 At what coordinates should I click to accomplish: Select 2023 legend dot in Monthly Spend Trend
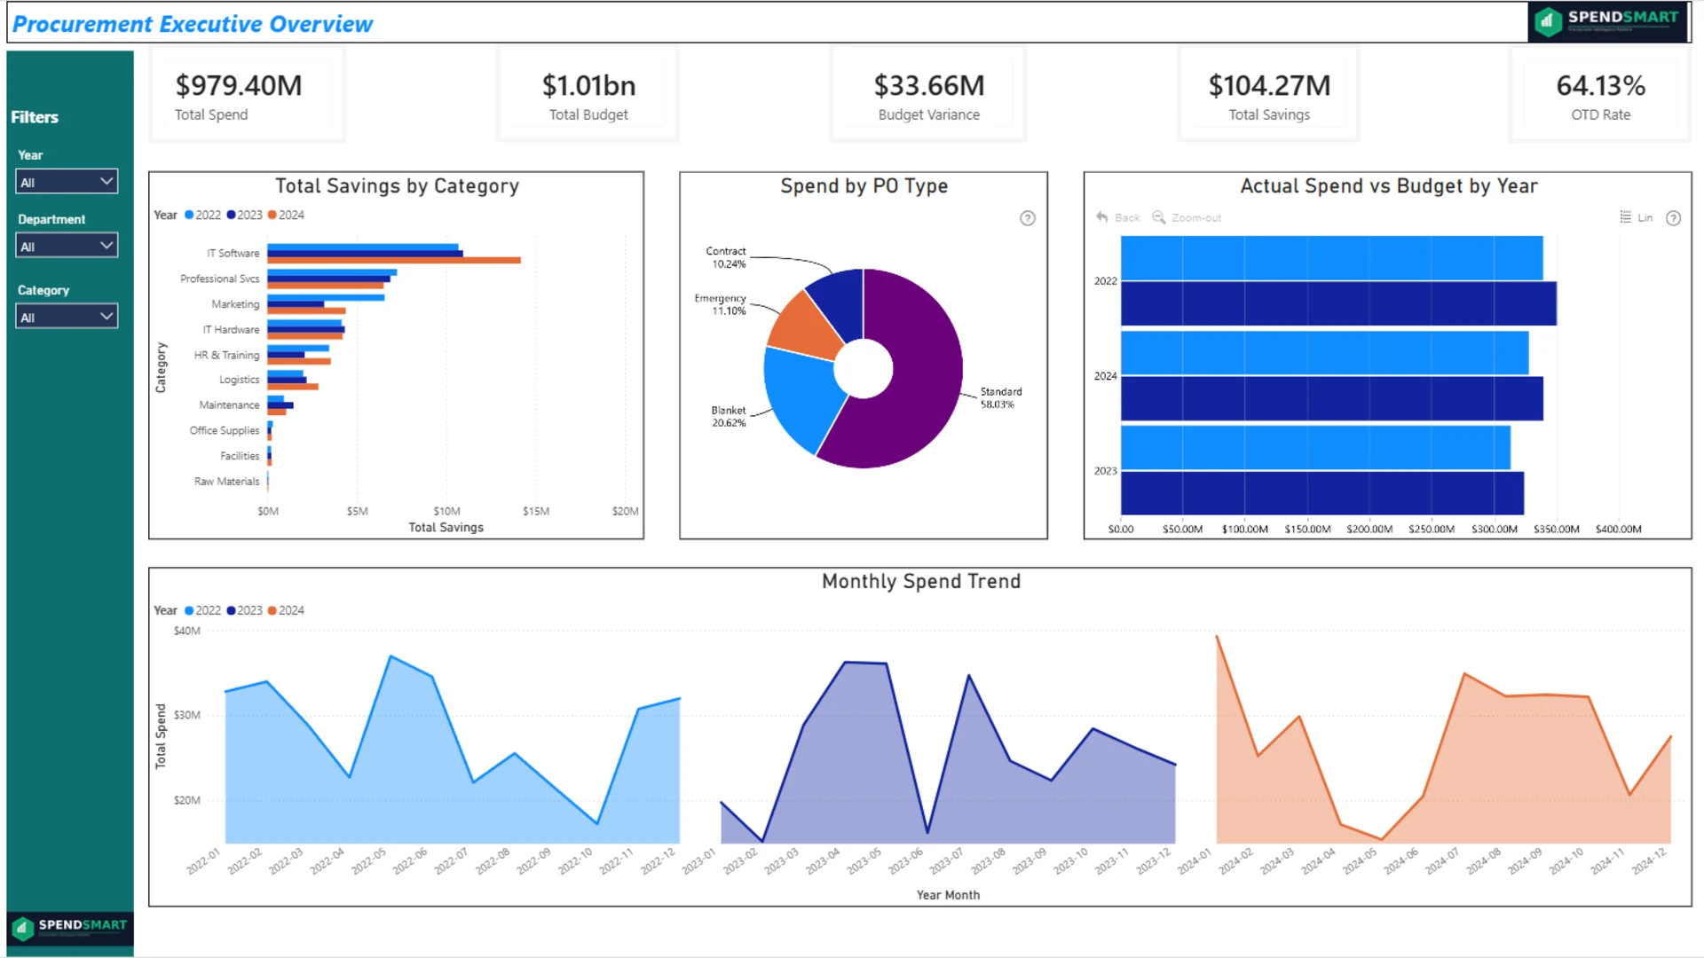click(x=231, y=610)
